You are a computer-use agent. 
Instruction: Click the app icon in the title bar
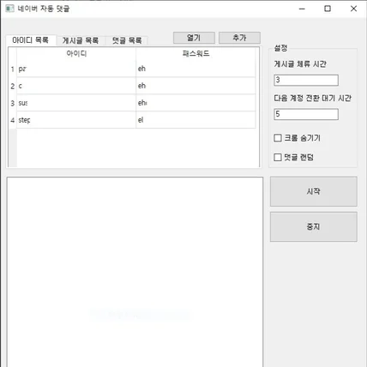click(9, 9)
